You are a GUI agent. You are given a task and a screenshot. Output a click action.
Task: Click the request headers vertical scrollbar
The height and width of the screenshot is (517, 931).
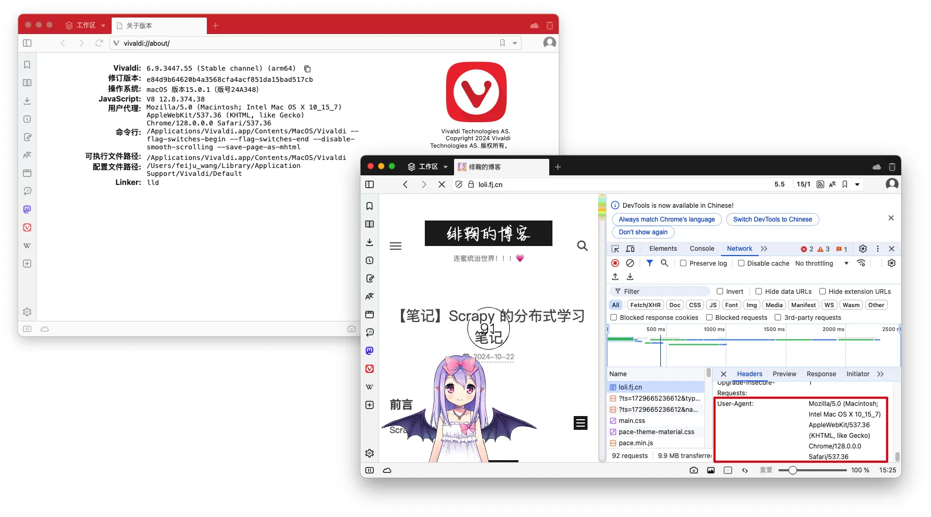click(x=898, y=456)
